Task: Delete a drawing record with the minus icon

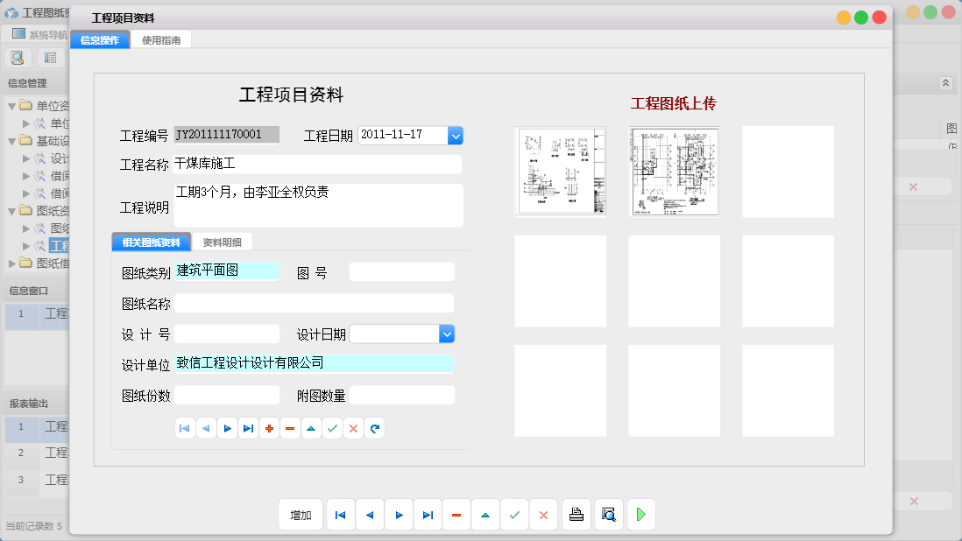Action: (290, 428)
